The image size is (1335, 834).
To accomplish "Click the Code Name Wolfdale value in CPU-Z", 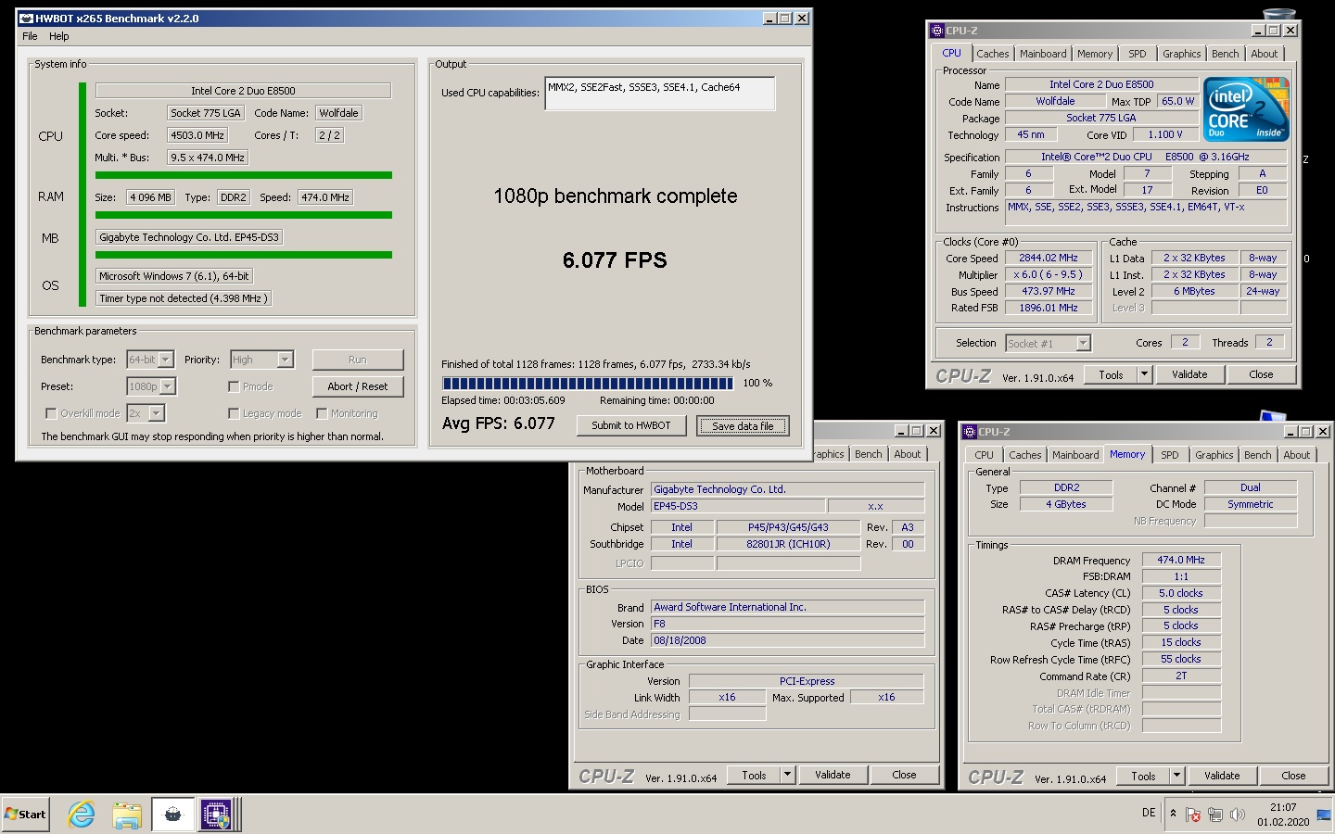I will coord(1055,101).
